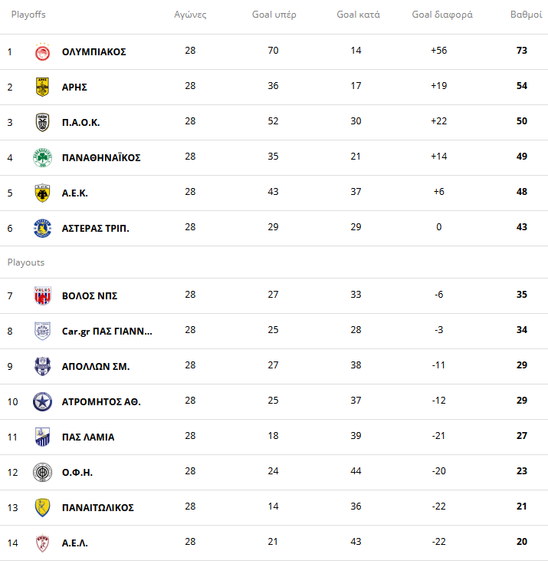Click the Asteras Tripolis blue logo
This screenshot has height=561, width=548.
tap(42, 229)
